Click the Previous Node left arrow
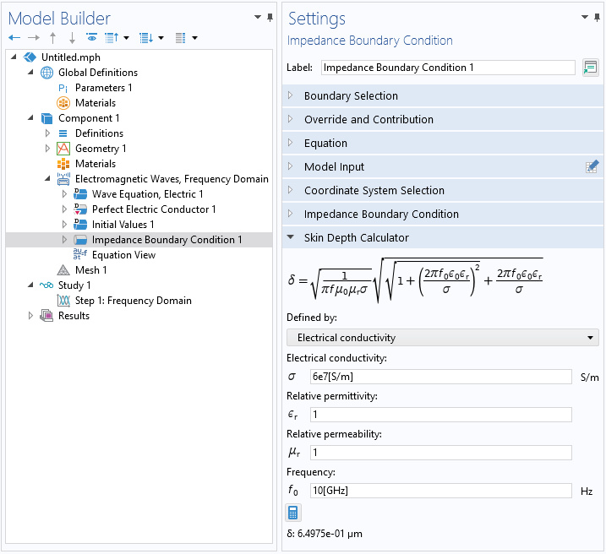Viewport: 606px width, 554px height. tap(14, 37)
